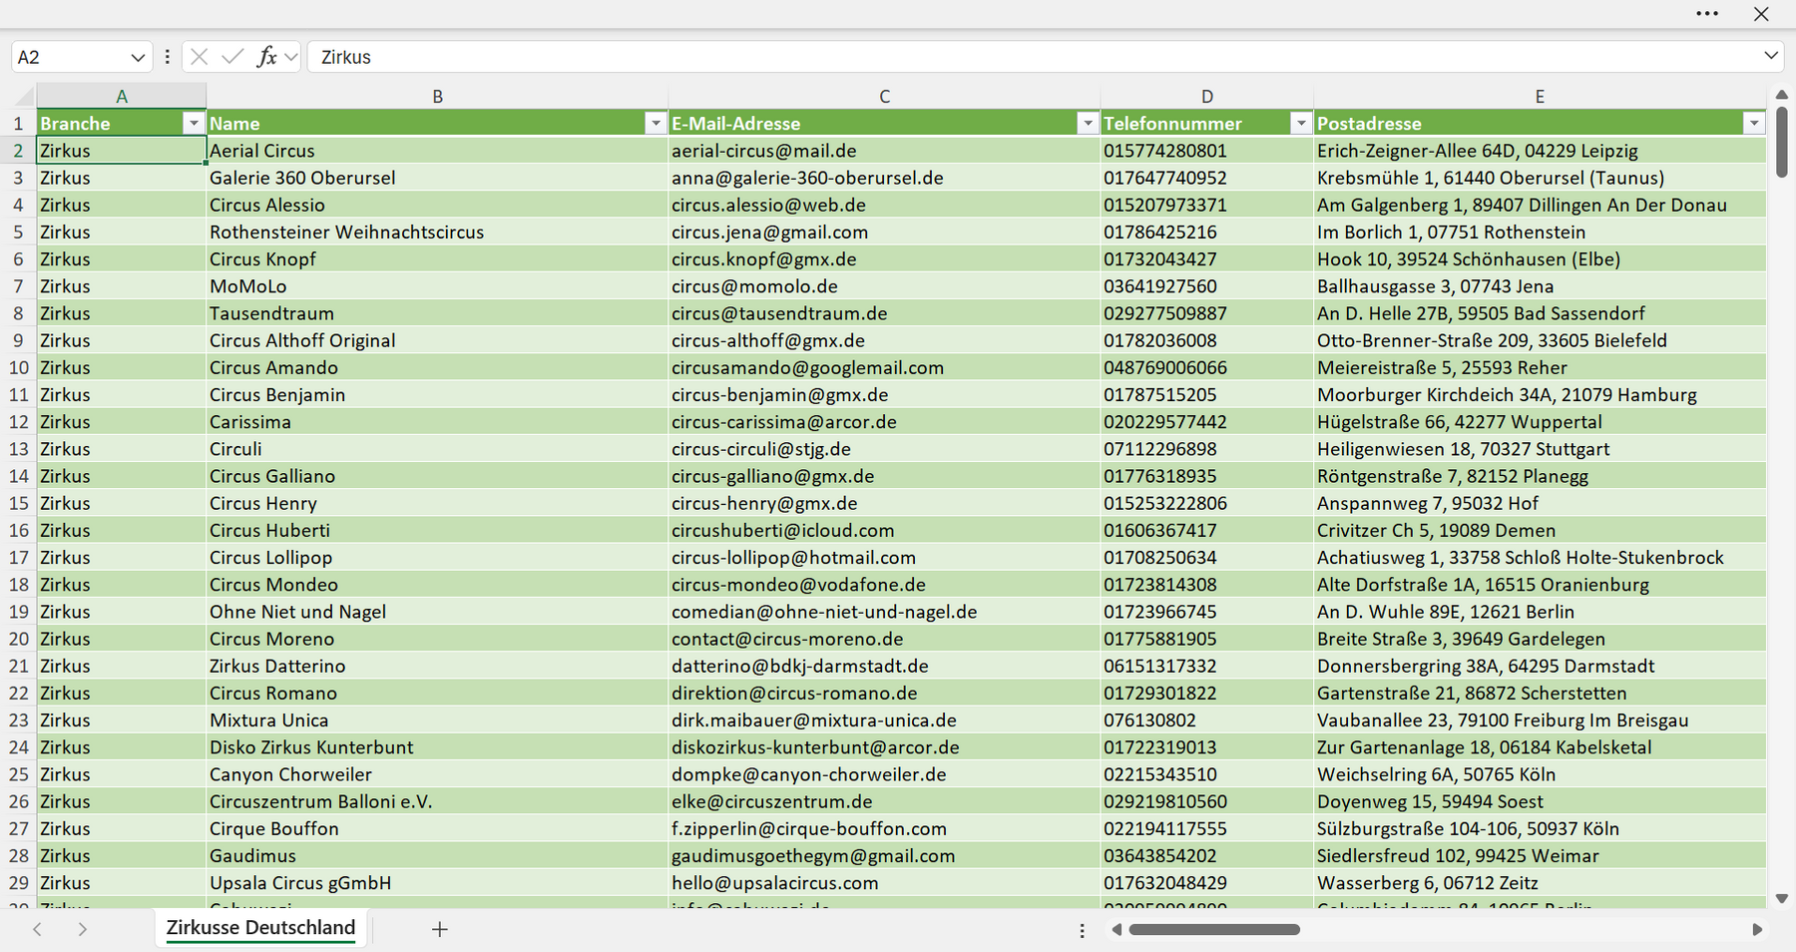Viewport: 1796px width, 952px height.
Task: Add a new sheet with plus icon
Action: click(x=440, y=929)
